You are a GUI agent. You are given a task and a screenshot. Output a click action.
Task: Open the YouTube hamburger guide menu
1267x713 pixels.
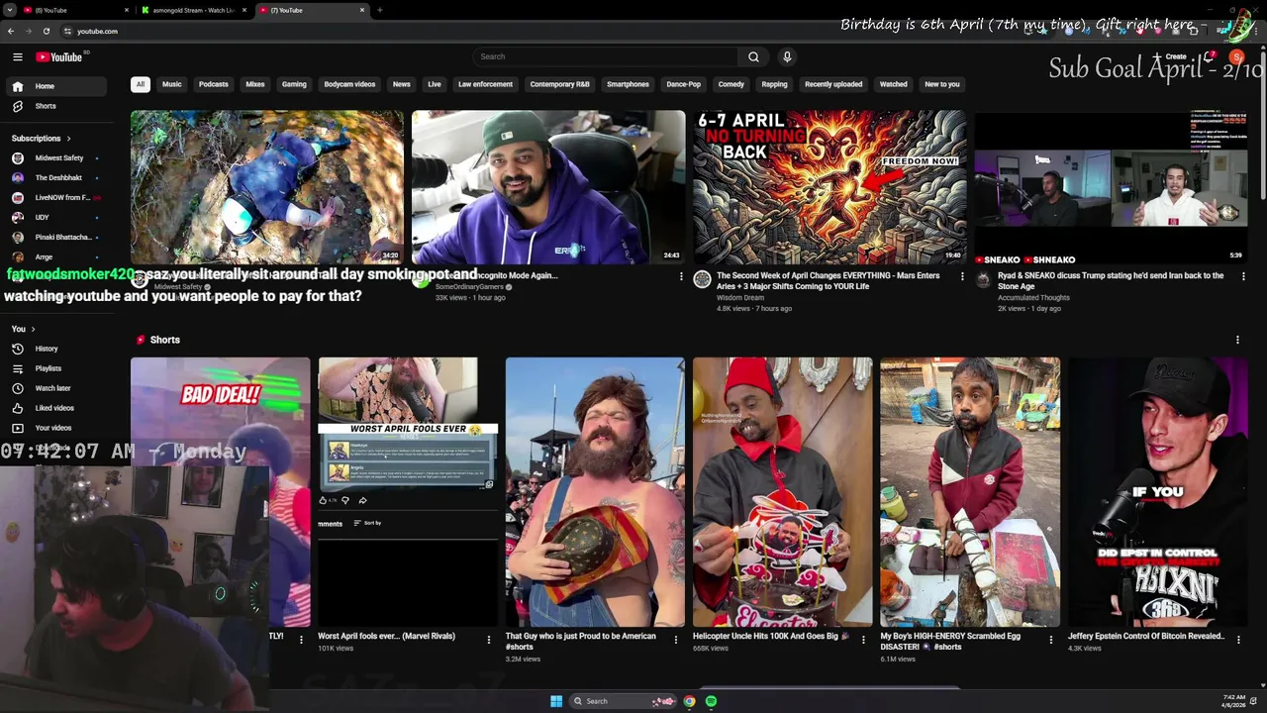[x=18, y=57]
